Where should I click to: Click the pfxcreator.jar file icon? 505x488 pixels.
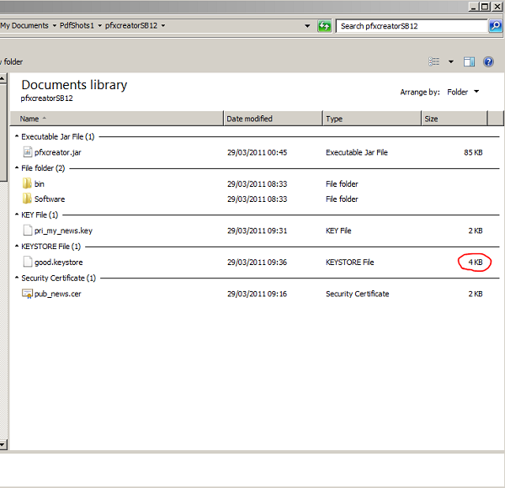pyautogui.click(x=28, y=152)
